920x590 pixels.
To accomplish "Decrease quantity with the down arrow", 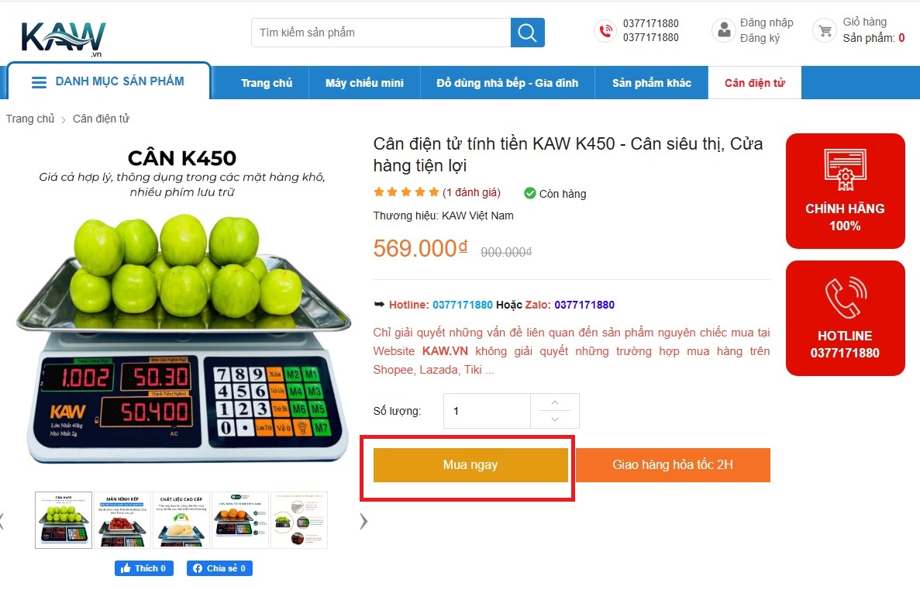I will pos(554,419).
